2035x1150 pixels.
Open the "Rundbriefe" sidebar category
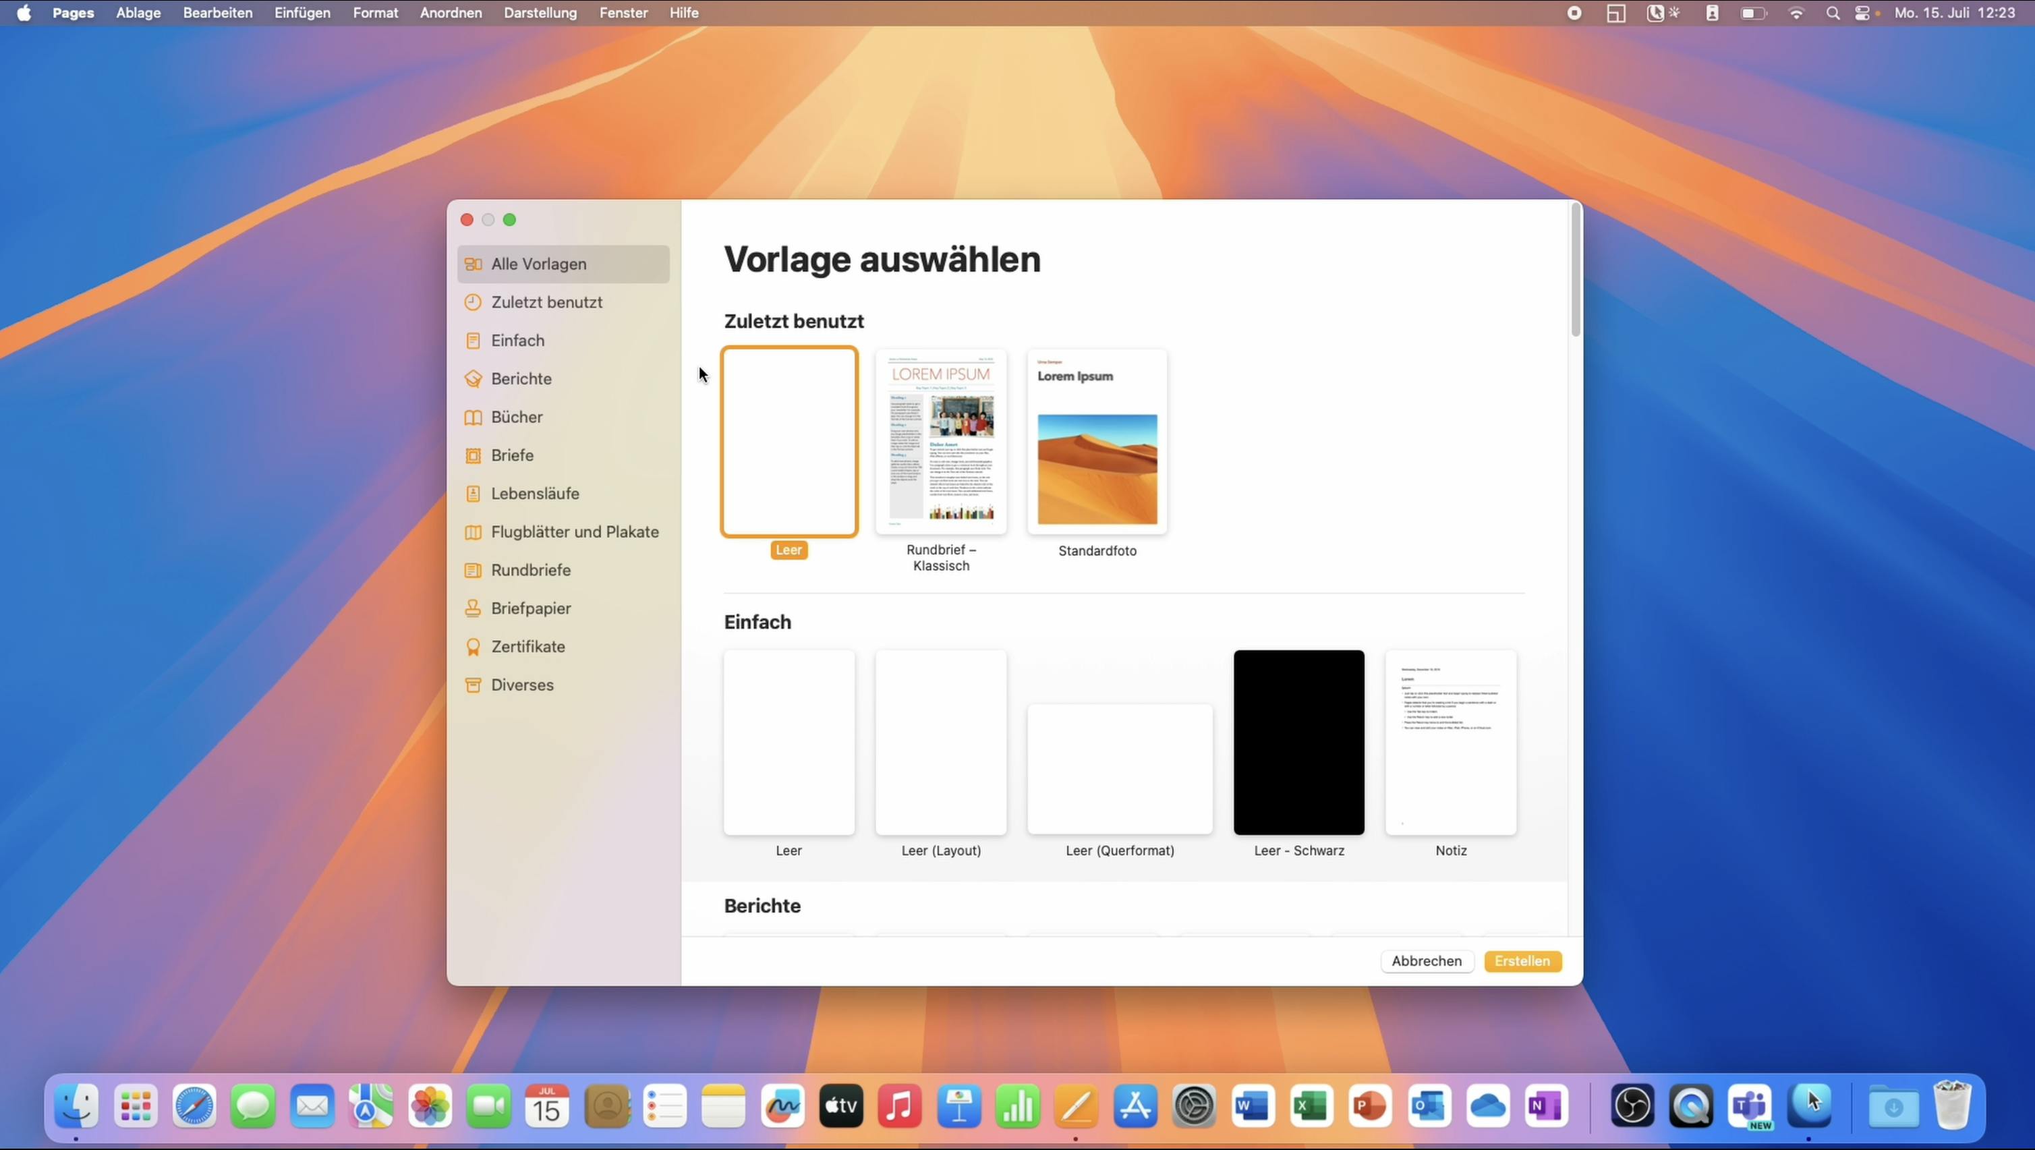(530, 569)
